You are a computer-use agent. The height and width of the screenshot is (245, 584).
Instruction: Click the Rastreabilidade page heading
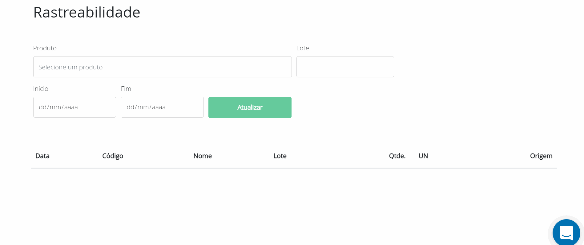pyautogui.click(x=87, y=13)
